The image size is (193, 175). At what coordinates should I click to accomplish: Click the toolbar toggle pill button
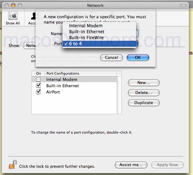pos(183,5)
